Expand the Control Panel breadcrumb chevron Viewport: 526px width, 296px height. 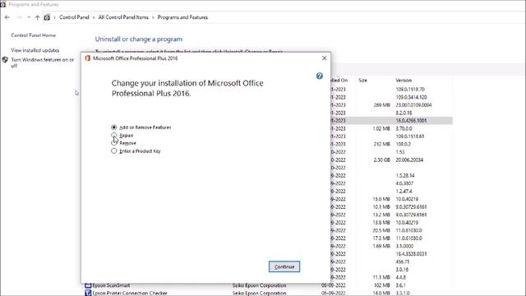94,17
